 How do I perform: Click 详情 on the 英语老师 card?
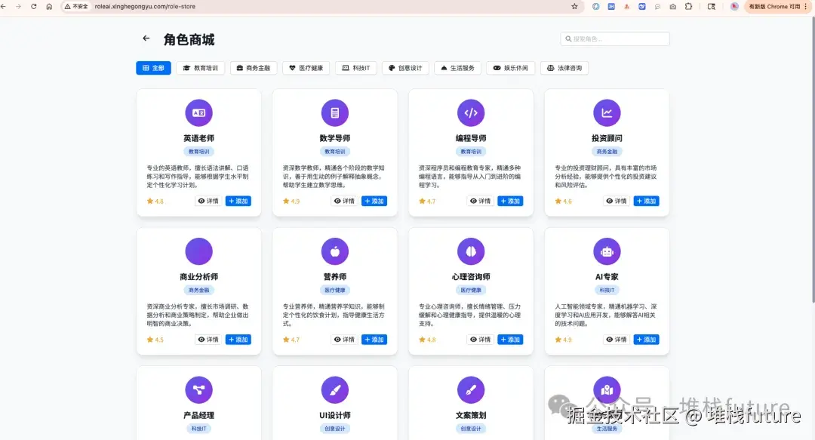(208, 201)
